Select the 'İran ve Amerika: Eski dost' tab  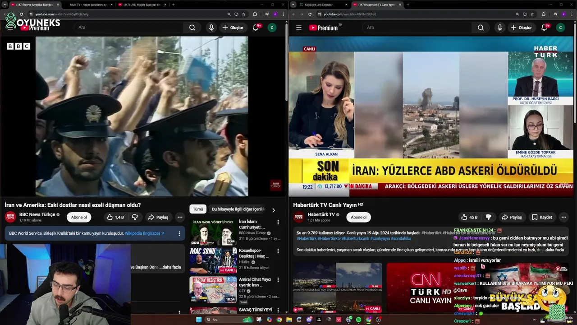[35, 5]
